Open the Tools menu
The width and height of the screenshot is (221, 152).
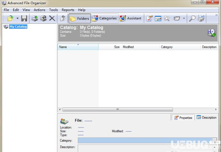53,10
